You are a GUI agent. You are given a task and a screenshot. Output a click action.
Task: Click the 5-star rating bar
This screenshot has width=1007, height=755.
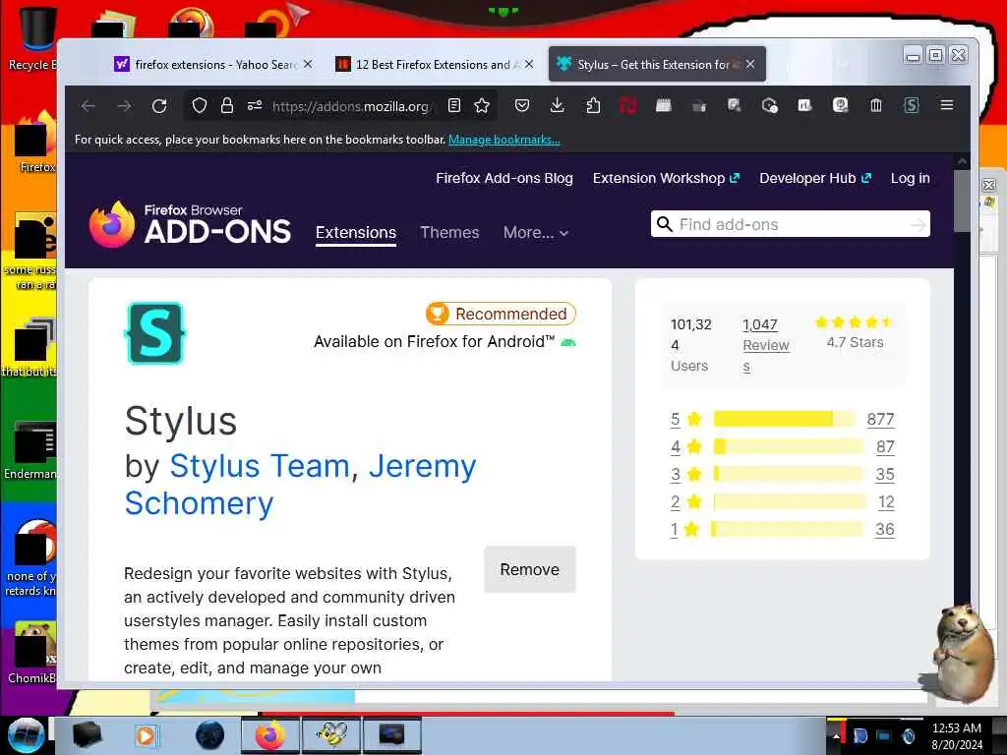[x=784, y=419]
